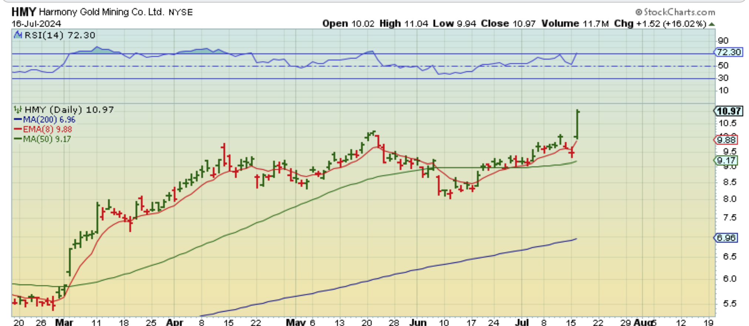Click the 8.5 price axis label
749x326 pixels.
click(x=729, y=182)
